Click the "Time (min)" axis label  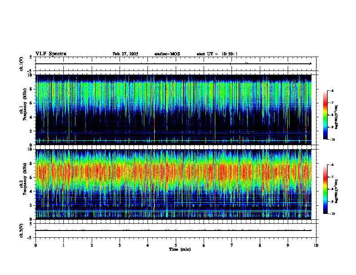coord(180,249)
